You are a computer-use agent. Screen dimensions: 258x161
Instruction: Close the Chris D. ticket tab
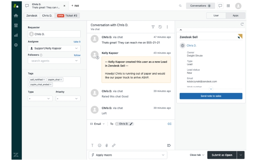(64, 6)
